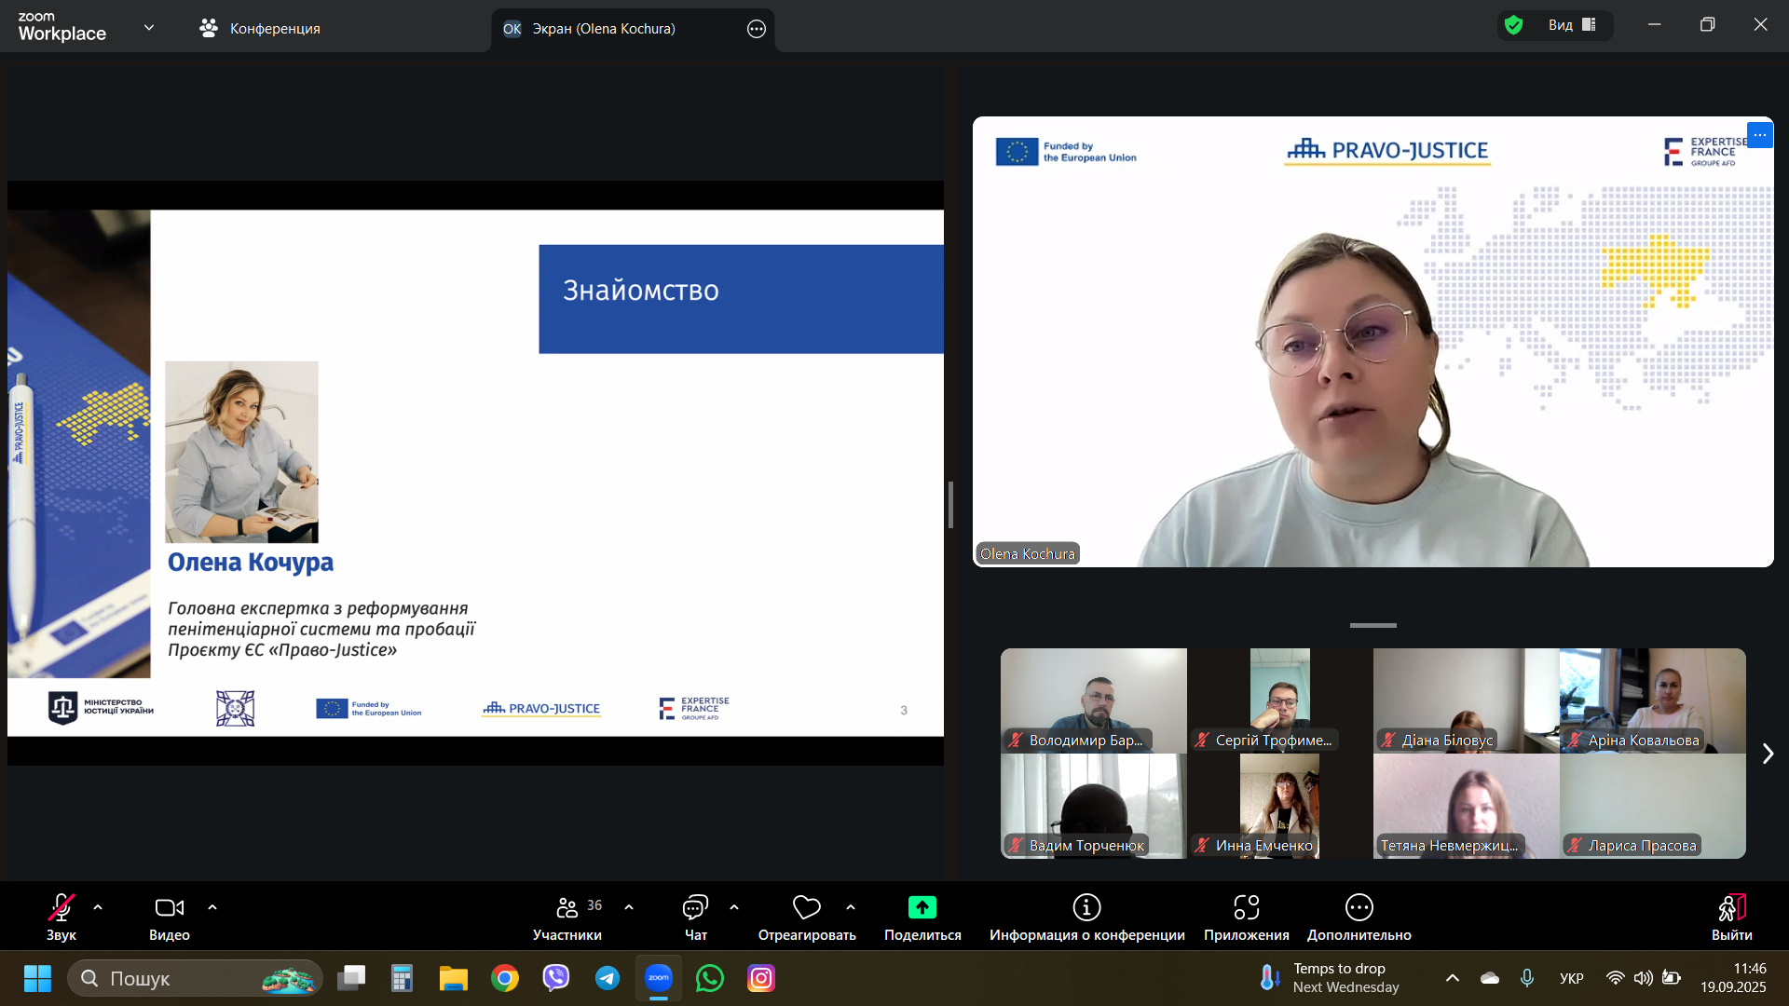
Task: Show next page of participant thumbnails
Action: click(x=1768, y=754)
